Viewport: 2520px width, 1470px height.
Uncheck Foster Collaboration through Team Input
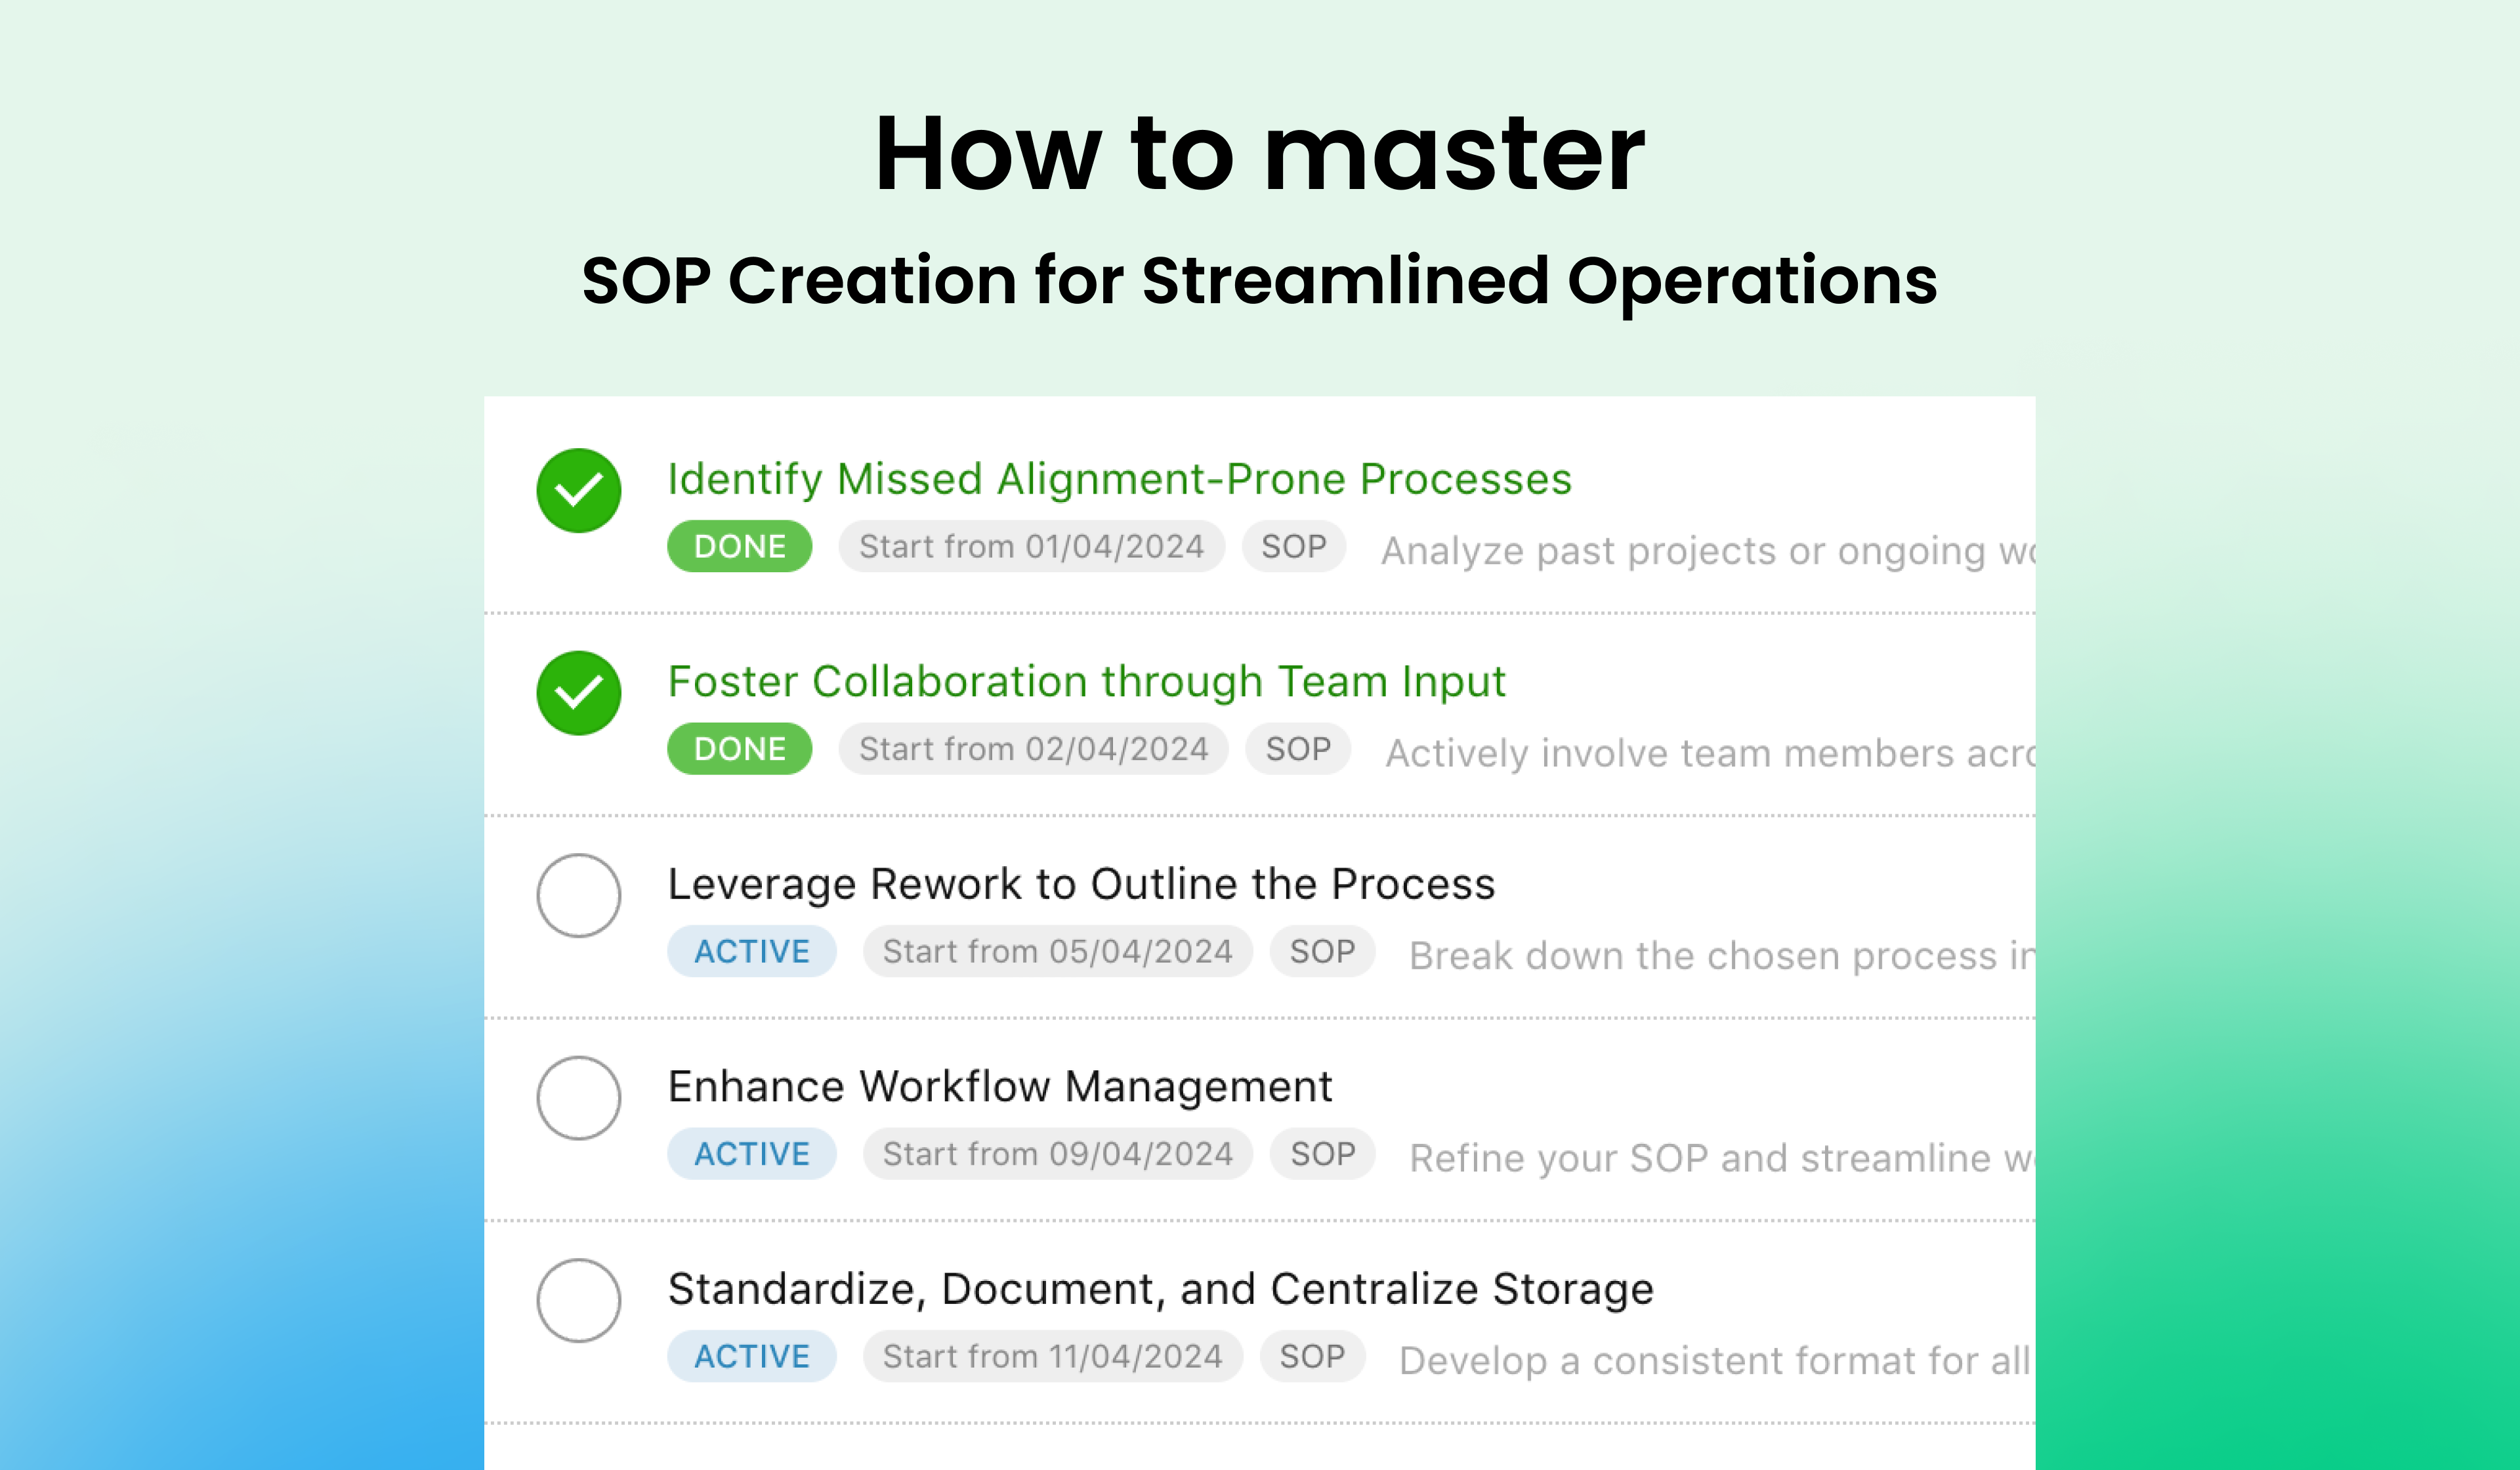(x=578, y=693)
